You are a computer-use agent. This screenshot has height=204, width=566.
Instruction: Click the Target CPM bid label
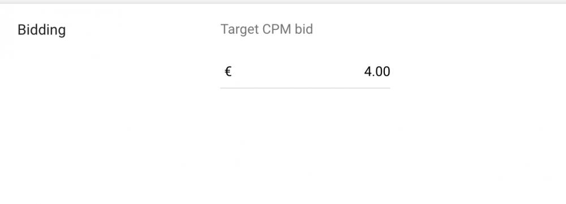(x=267, y=29)
